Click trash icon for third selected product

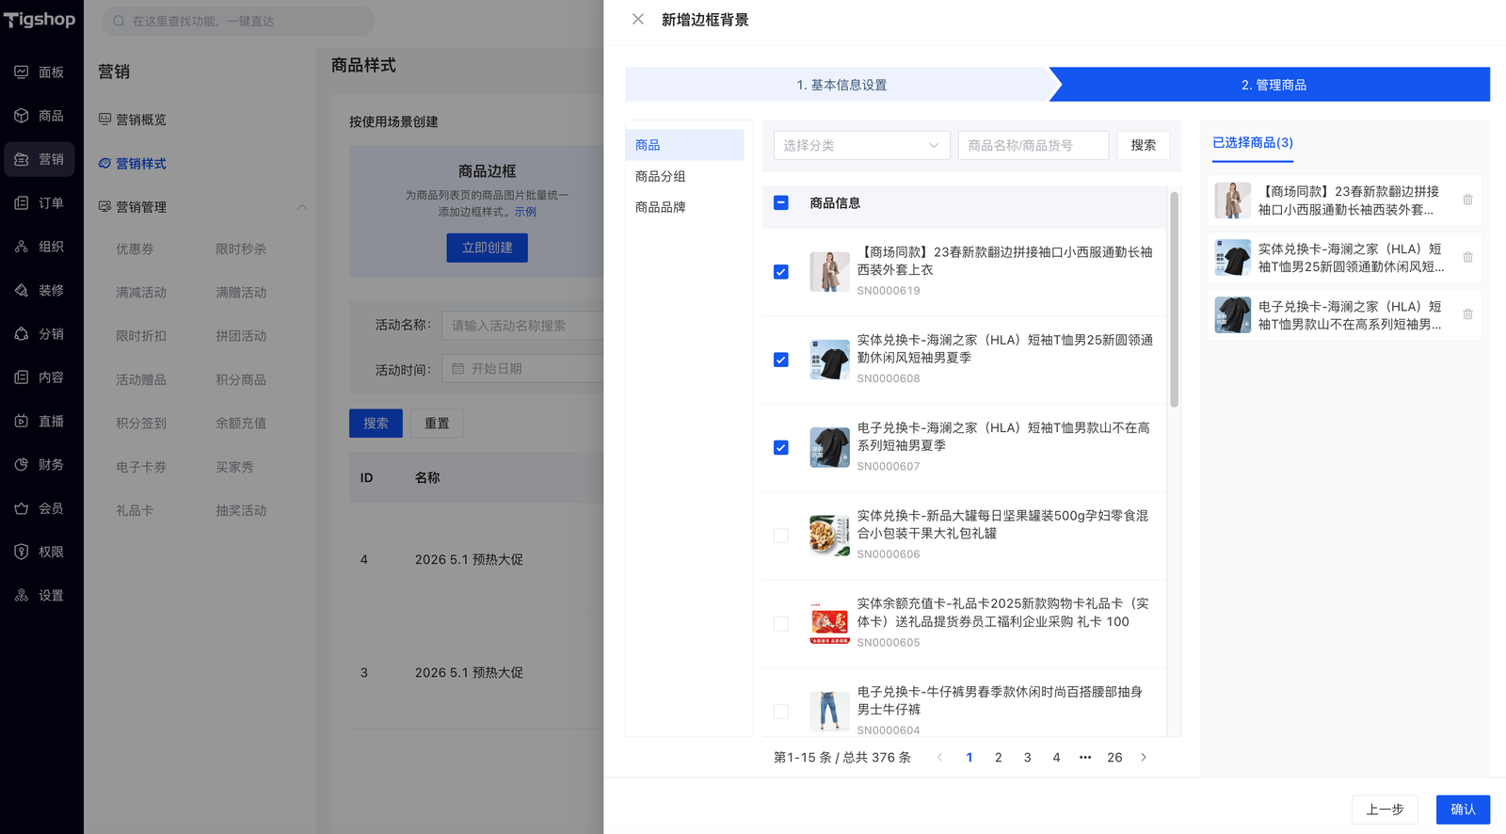click(1467, 314)
